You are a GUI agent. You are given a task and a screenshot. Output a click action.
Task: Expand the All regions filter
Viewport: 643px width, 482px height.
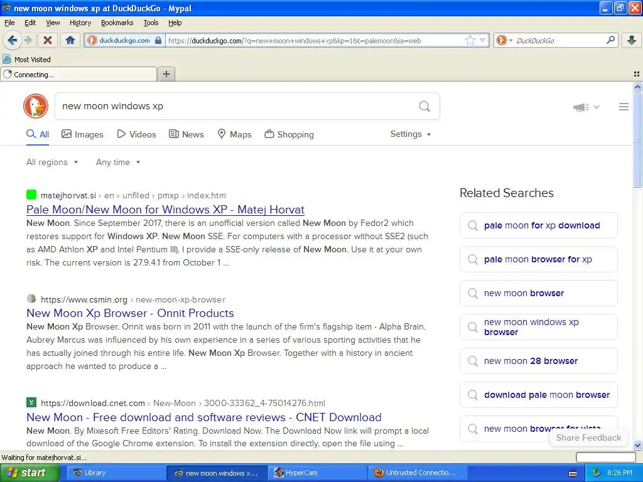point(52,163)
